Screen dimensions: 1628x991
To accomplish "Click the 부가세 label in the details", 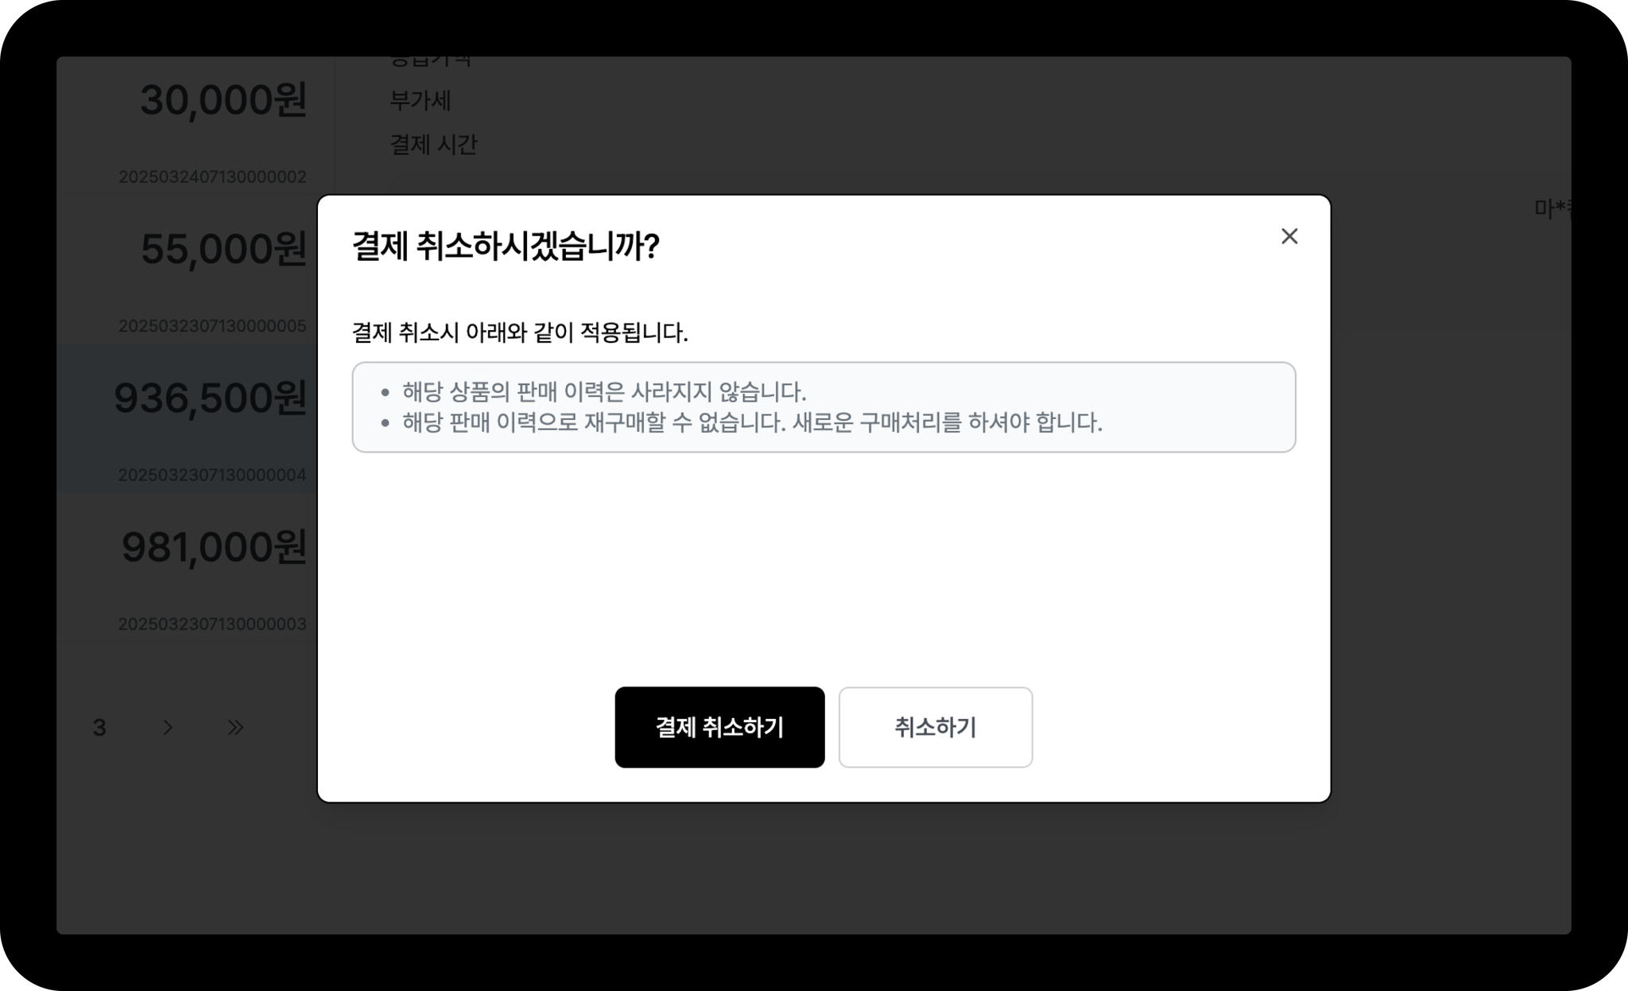I will tap(421, 100).
